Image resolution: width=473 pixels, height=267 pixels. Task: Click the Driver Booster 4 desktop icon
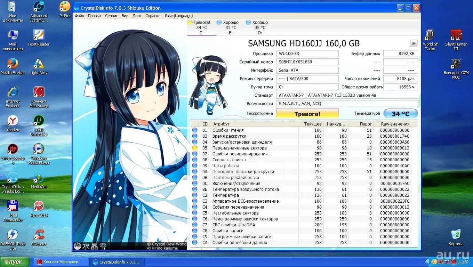(x=13, y=154)
